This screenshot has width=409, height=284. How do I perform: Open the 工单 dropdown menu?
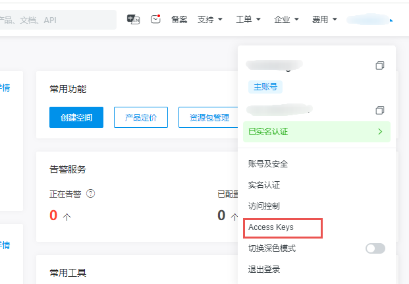coord(248,20)
